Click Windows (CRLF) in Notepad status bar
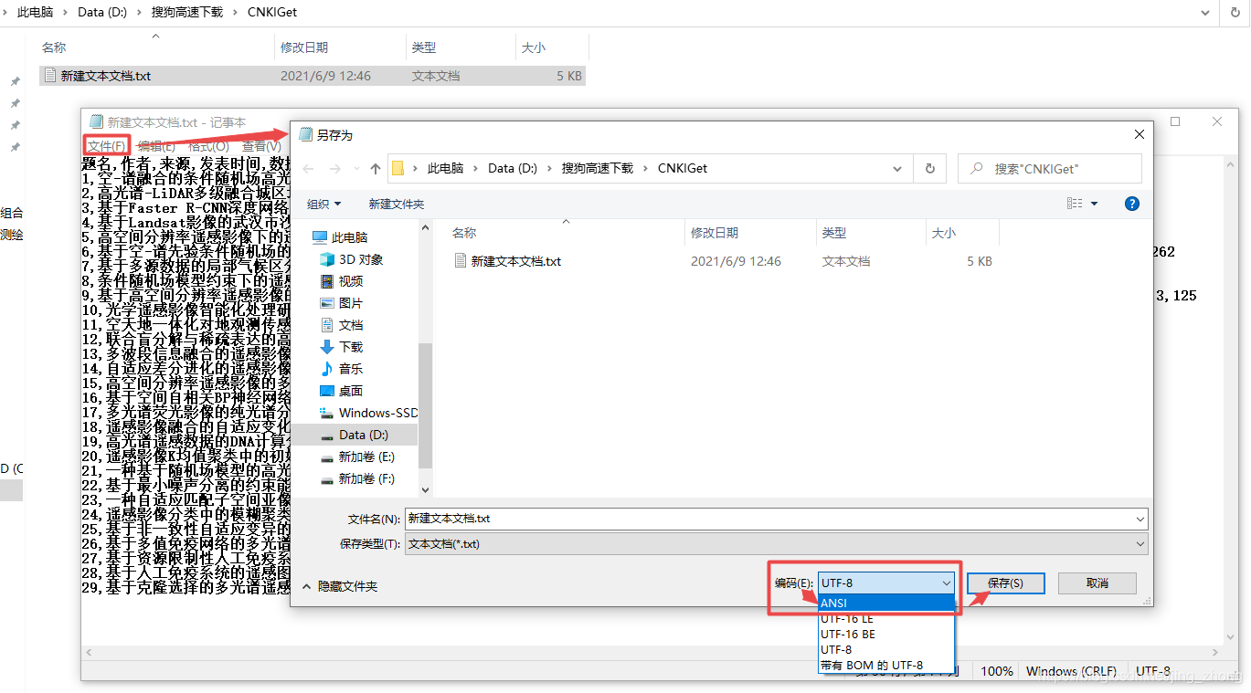Screen dimensions: 1251x693 click(x=1070, y=671)
